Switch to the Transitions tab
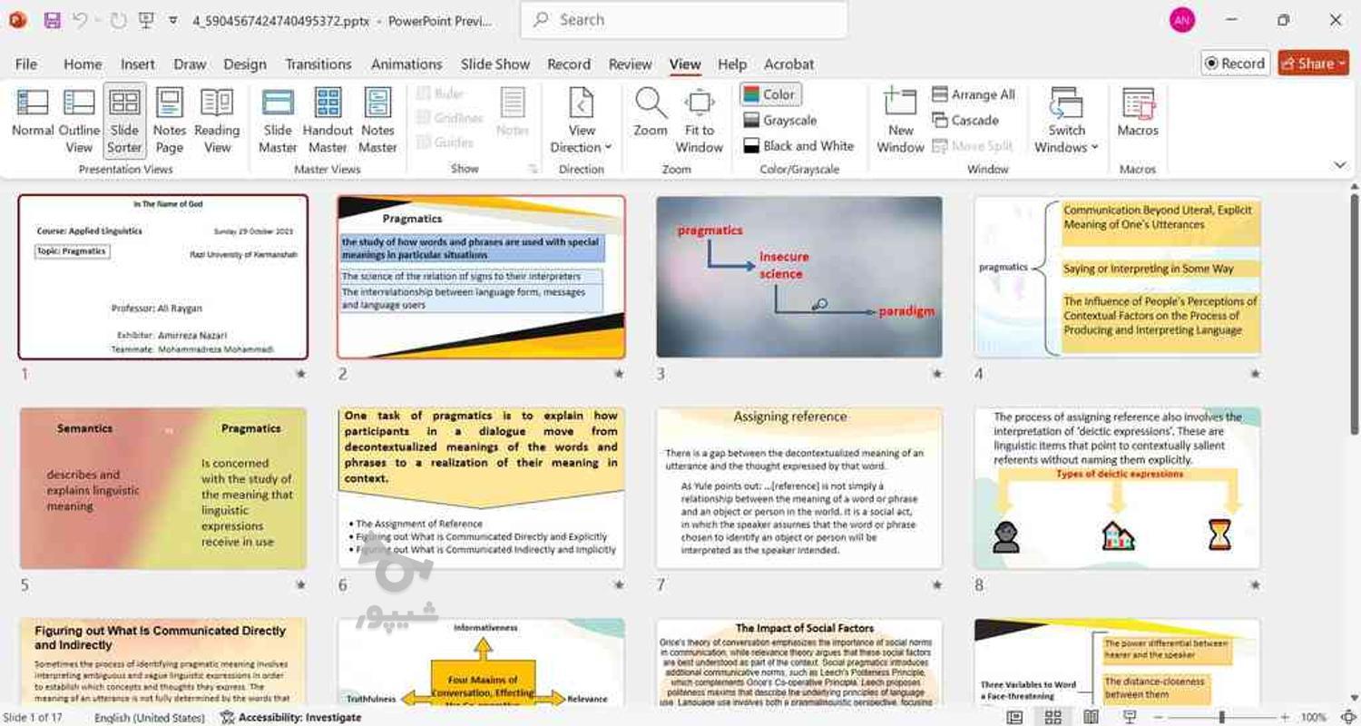This screenshot has width=1361, height=726. coord(318,64)
